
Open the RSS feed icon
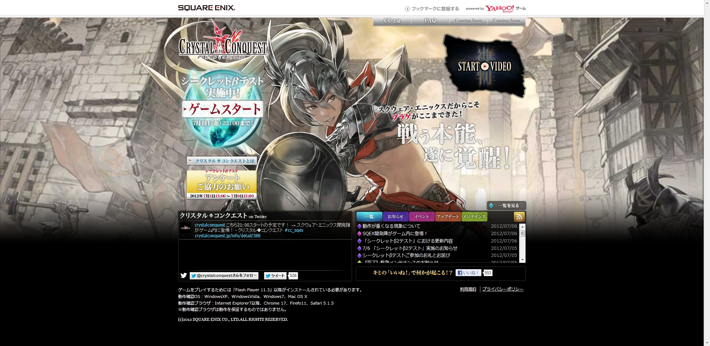[519, 217]
